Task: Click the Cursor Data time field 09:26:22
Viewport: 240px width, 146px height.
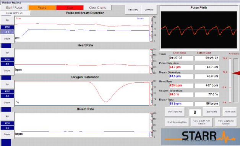Action: click(x=207, y=58)
